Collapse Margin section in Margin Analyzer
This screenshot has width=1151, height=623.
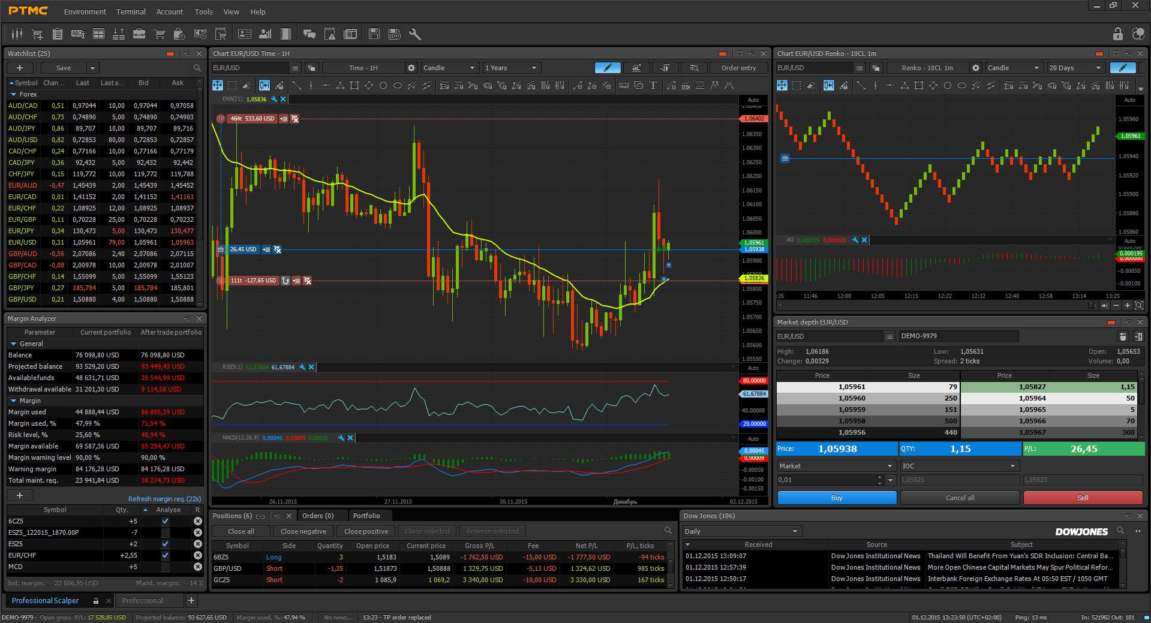pos(13,401)
